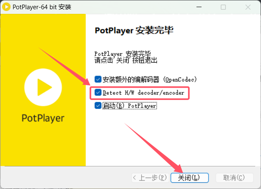Click the PotPlayer 安装完毕 heading
Viewport: 261px width, 189px height.
pos(134,30)
